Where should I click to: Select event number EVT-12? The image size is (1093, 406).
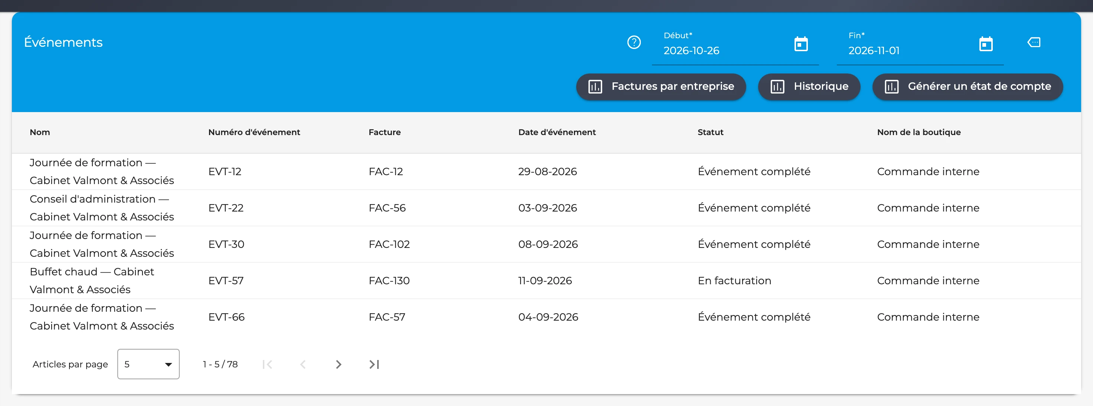pos(225,172)
